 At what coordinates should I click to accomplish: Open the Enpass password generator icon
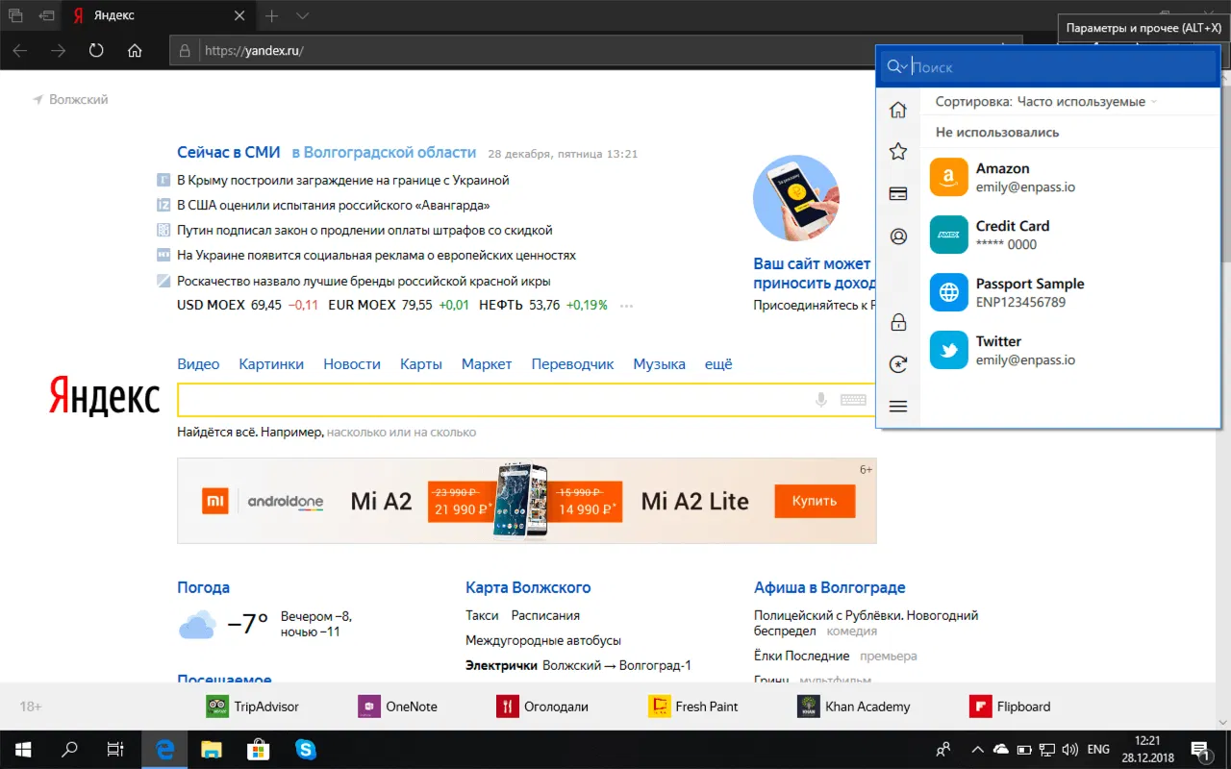(x=898, y=364)
